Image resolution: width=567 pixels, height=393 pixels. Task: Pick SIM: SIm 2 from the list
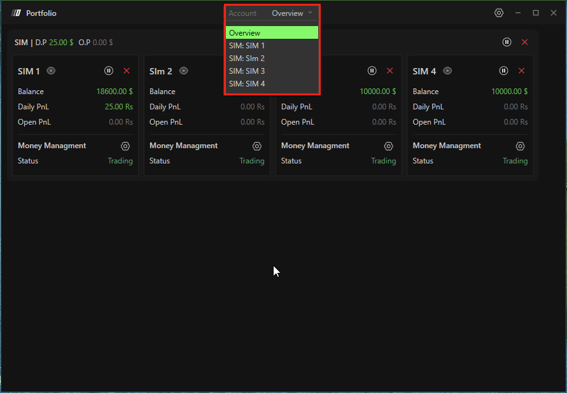pyautogui.click(x=272, y=59)
